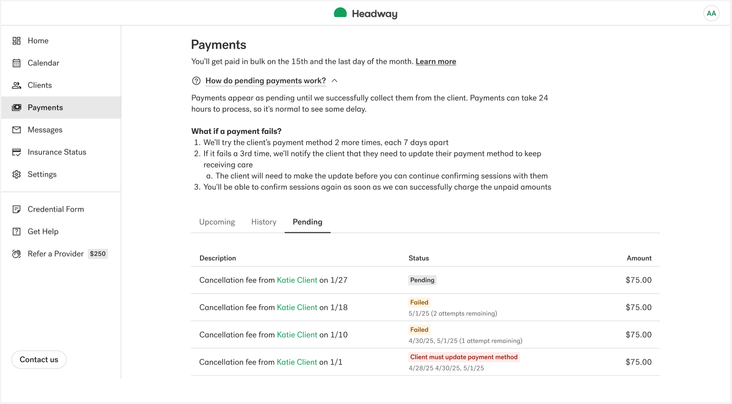Click the Insurance Status card icon
The width and height of the screenshot is (732, 404).
point(17,152)
